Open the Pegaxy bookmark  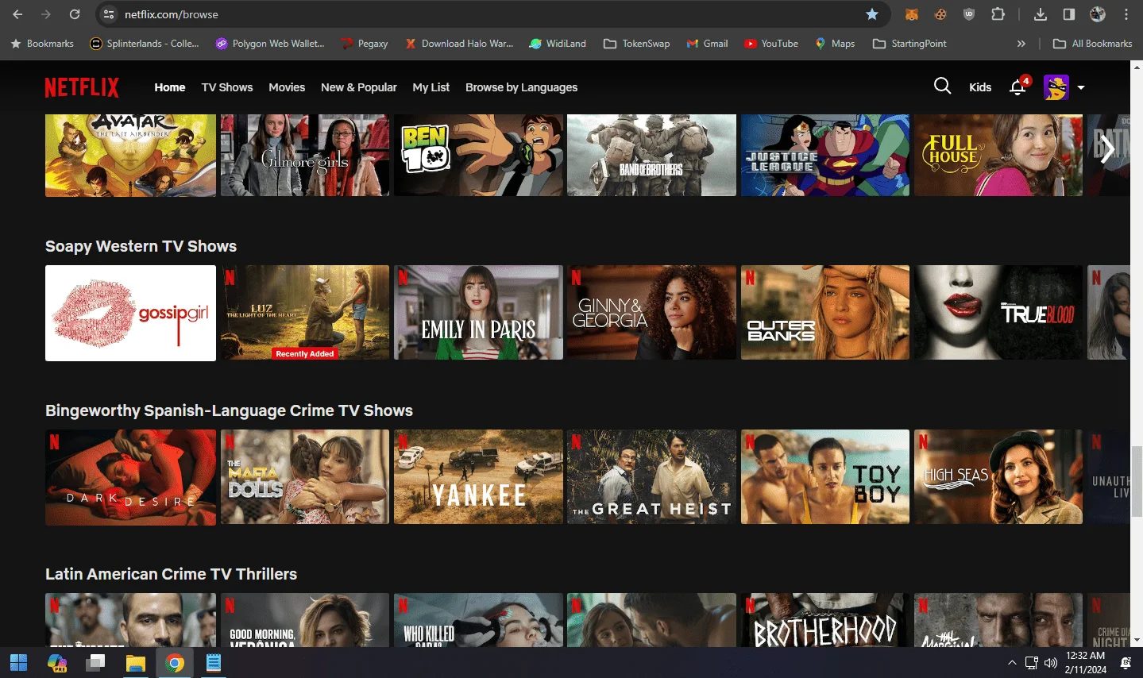click(365, 44)
